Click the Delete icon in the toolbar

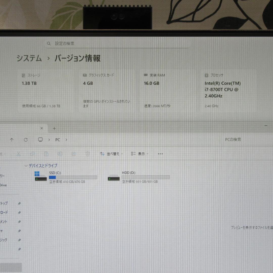coord(87,154)
